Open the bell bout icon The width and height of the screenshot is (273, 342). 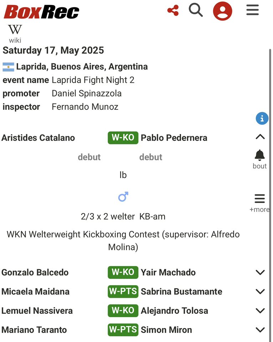(260, 159)
